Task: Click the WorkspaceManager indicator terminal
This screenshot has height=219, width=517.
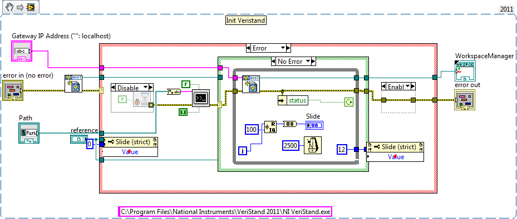Action: click(x=465, y=70)
